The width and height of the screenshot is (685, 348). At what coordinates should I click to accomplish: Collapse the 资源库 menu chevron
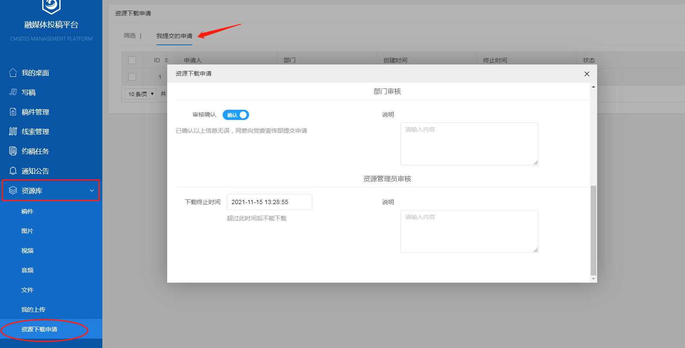(92, 190)
